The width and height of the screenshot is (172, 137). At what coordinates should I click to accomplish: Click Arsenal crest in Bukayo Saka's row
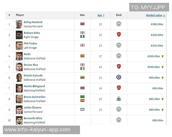[119, 35]
